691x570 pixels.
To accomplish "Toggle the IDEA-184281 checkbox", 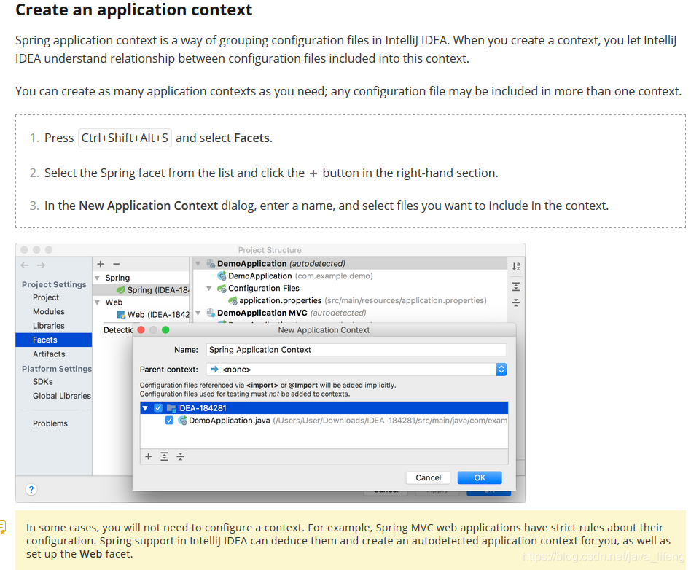I will tap(158, 407).
